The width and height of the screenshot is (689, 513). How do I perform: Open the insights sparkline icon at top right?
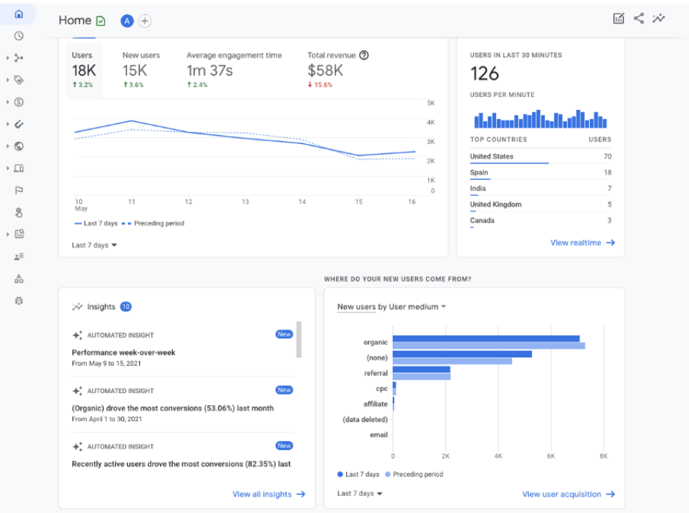click(658, 19)
